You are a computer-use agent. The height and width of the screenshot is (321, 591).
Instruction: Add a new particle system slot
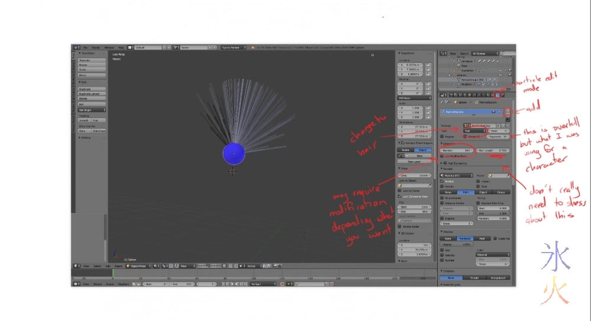[x=507, y=110]
